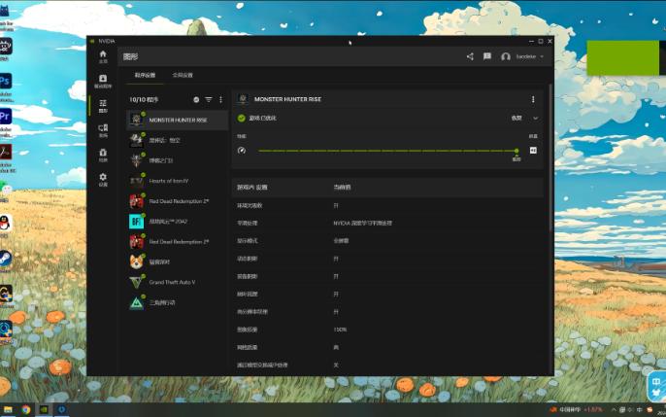Click the NVIDIA app taskbar icon
The width and height of the screenshot is (666, 417).
click(x=44, y=410)
